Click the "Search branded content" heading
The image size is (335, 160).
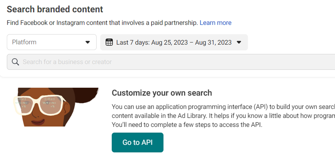(55, 9)
